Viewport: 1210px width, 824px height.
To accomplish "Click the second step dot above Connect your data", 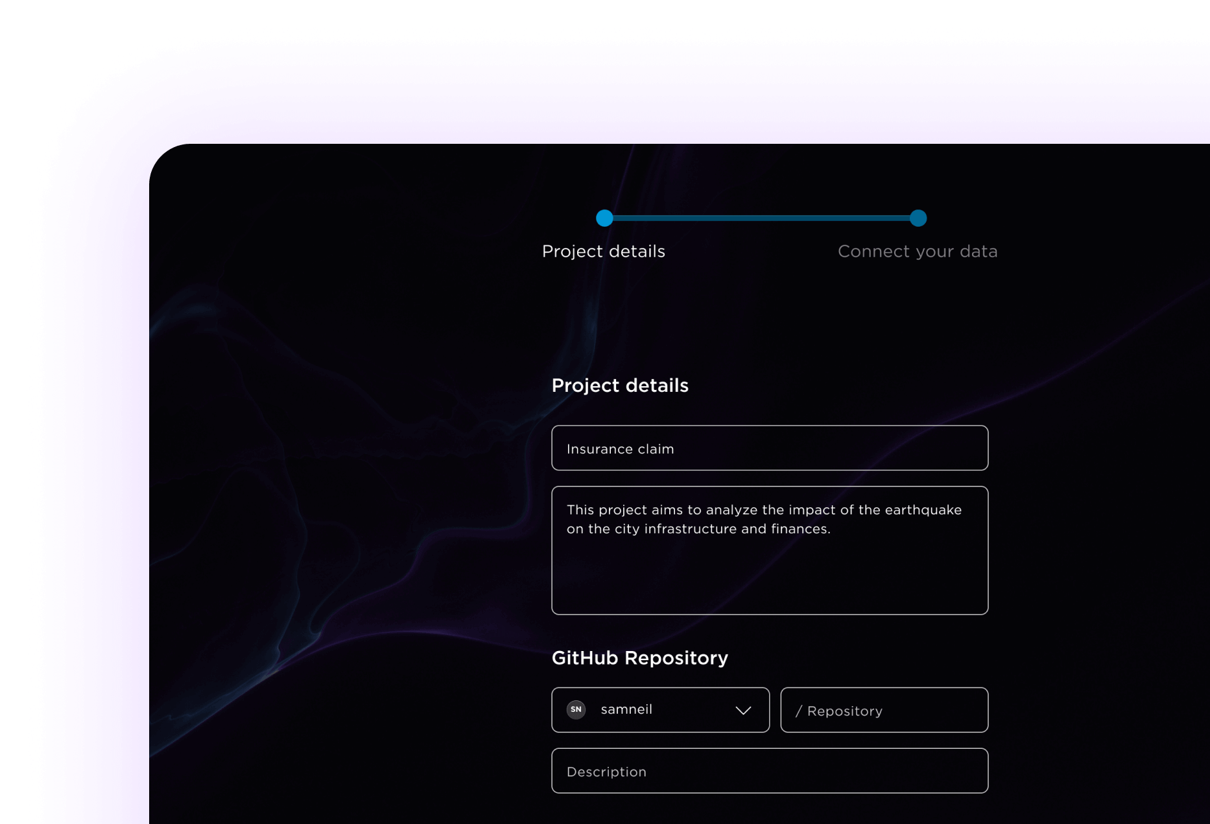I will tap(918, 218).
